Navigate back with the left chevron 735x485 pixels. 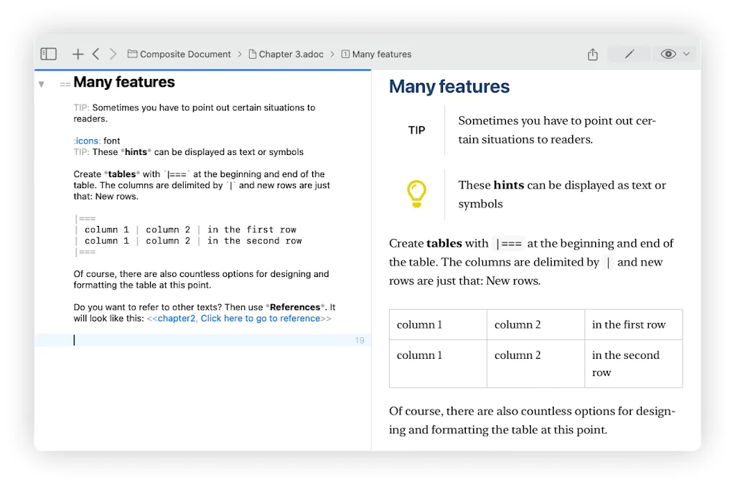click(x=96, y=54)
